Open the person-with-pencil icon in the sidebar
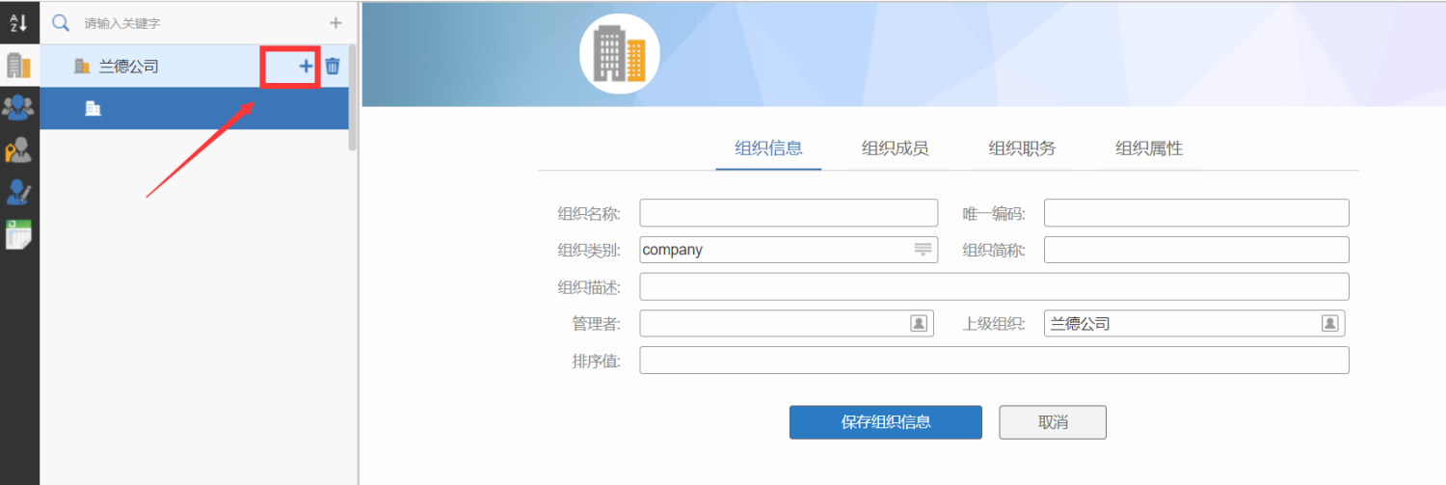 18,191
